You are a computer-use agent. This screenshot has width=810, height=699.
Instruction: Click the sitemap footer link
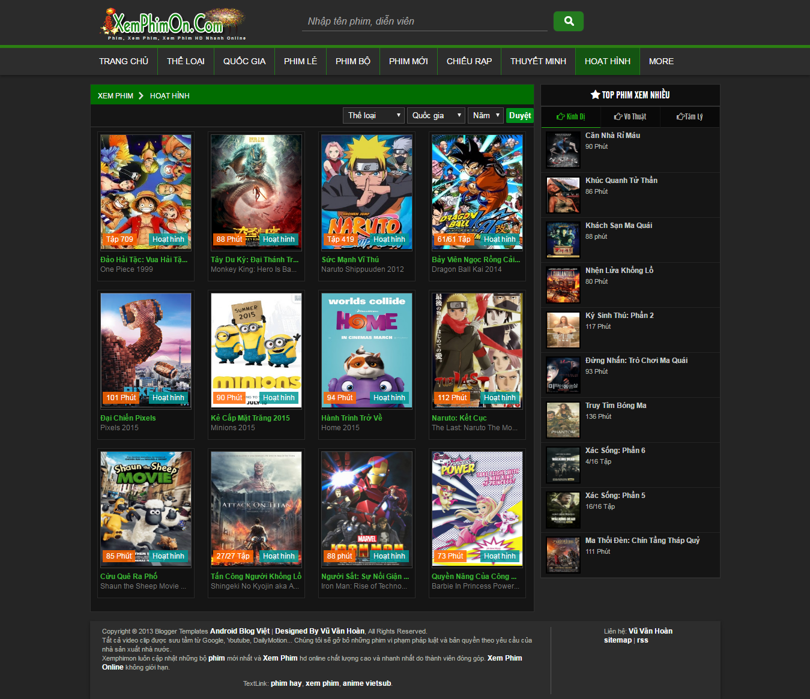tap(618, 640)
